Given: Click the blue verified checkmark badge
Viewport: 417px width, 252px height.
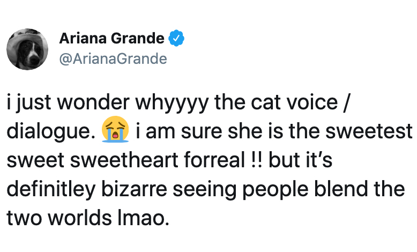Looking at the screenshot, I should click(176, 38).
